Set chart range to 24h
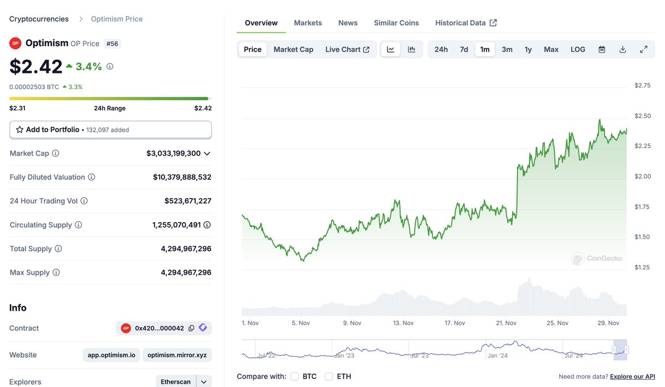This screenshot has width=665, height=387. [441, 49]
